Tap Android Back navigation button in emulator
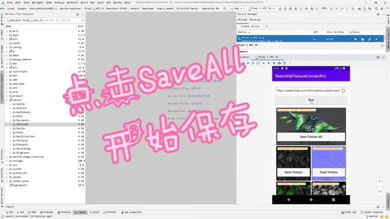Viewport: 390px width, 219px height. (x=288, y=200)
